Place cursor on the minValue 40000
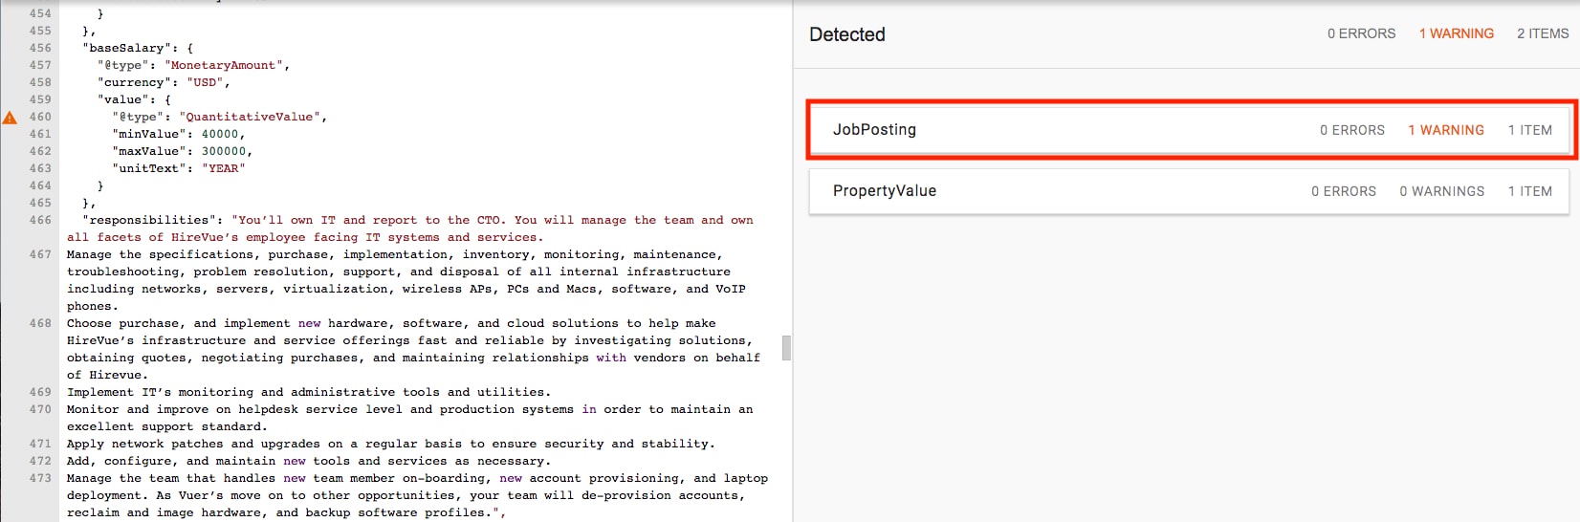 220,134
